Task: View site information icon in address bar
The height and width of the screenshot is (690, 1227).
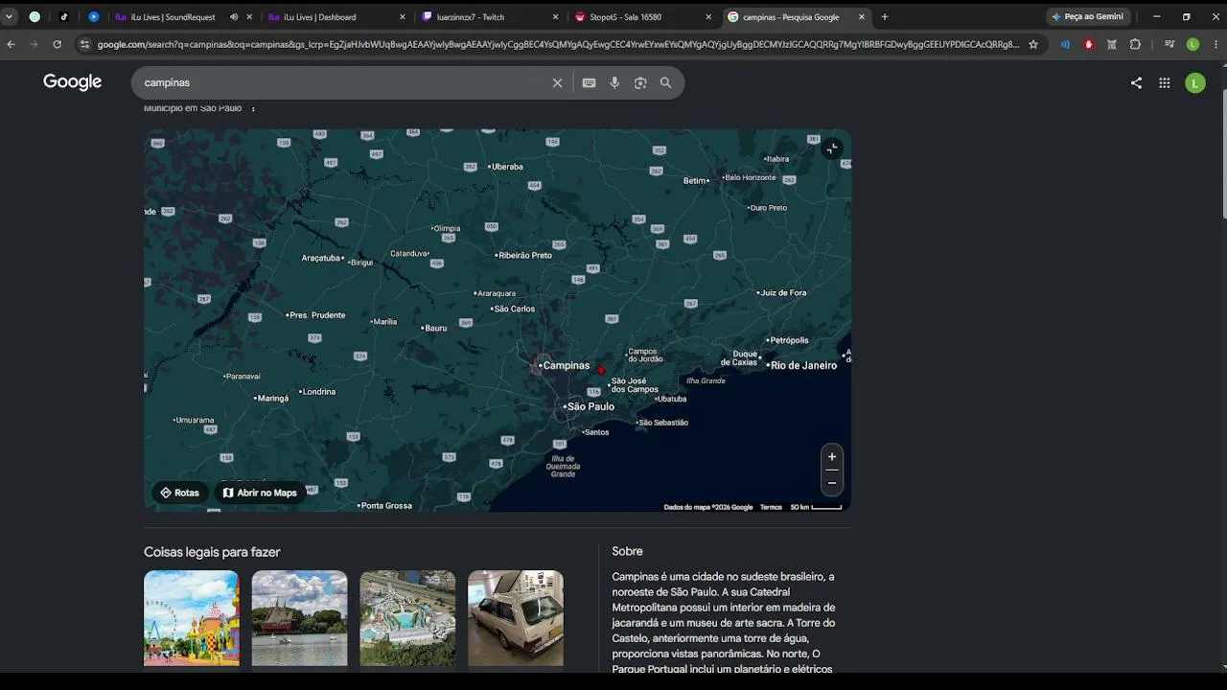Action: coord(84,44)
